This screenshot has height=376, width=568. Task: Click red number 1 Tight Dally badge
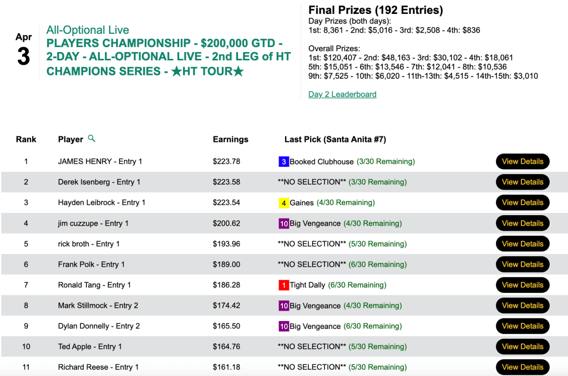click(283, 285)
